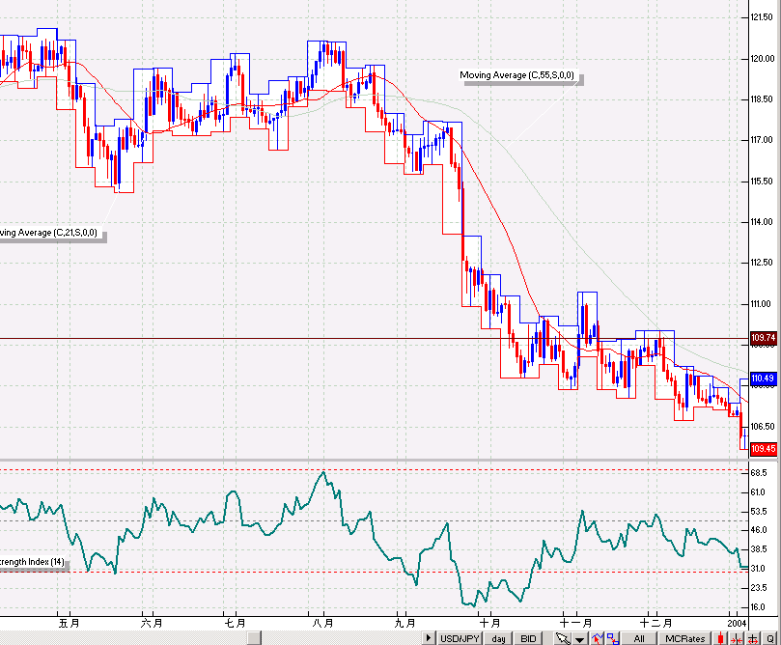Select the Moving Average (C,55,S,0,0) label

[519, 75]
